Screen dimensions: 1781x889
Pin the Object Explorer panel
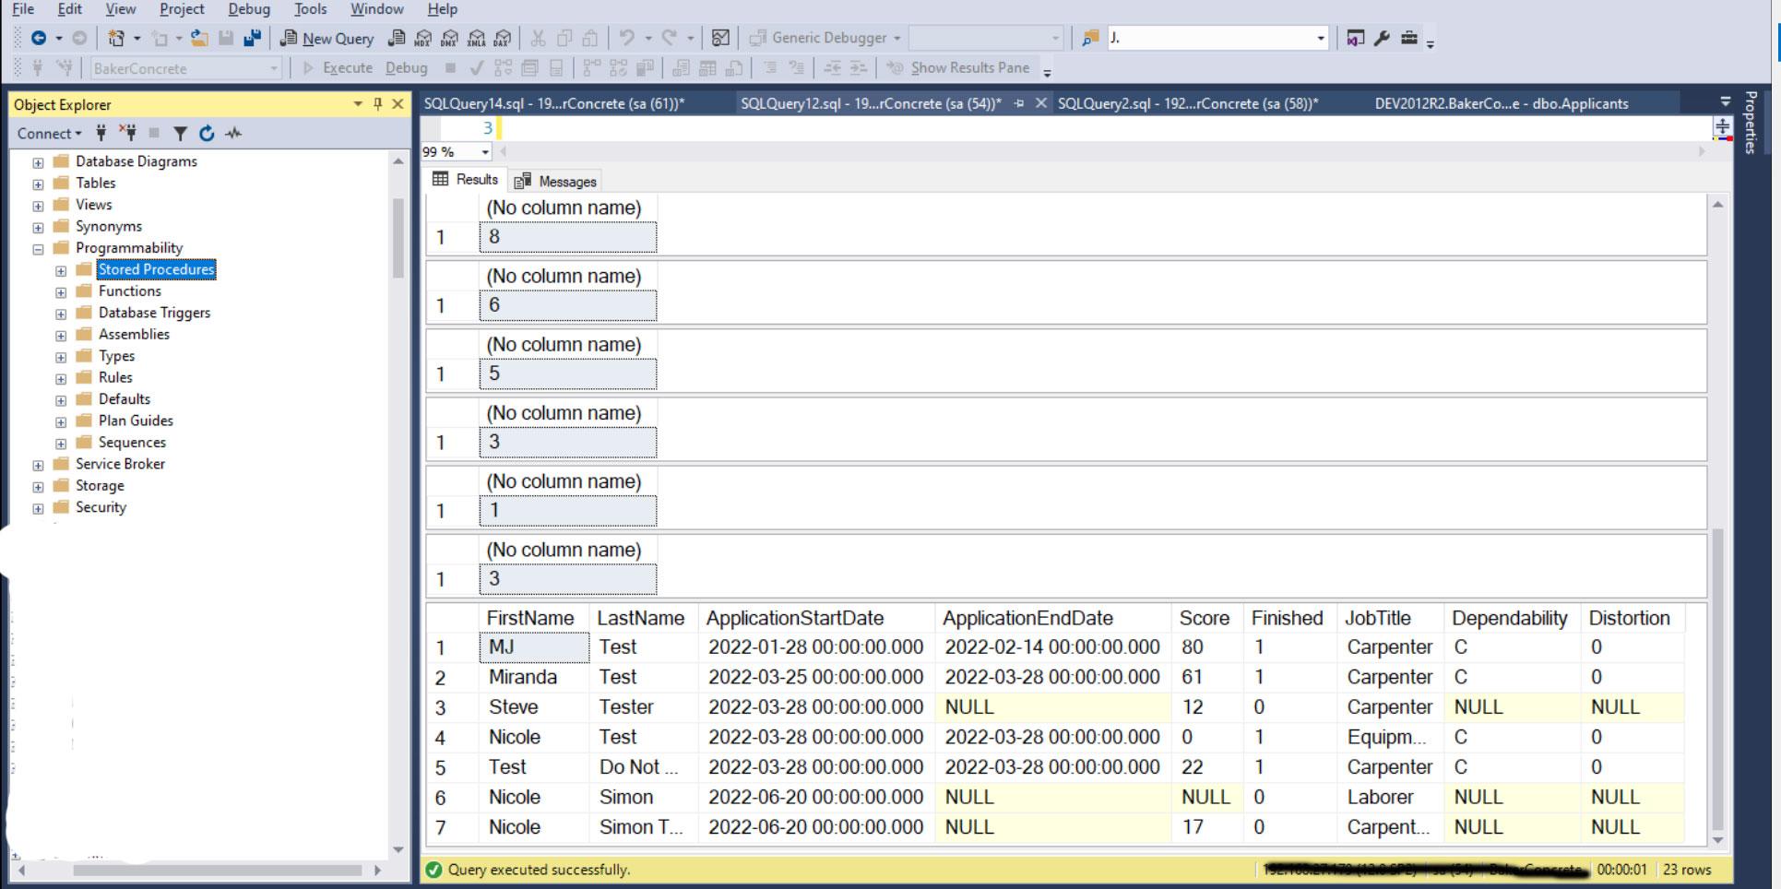377,104
